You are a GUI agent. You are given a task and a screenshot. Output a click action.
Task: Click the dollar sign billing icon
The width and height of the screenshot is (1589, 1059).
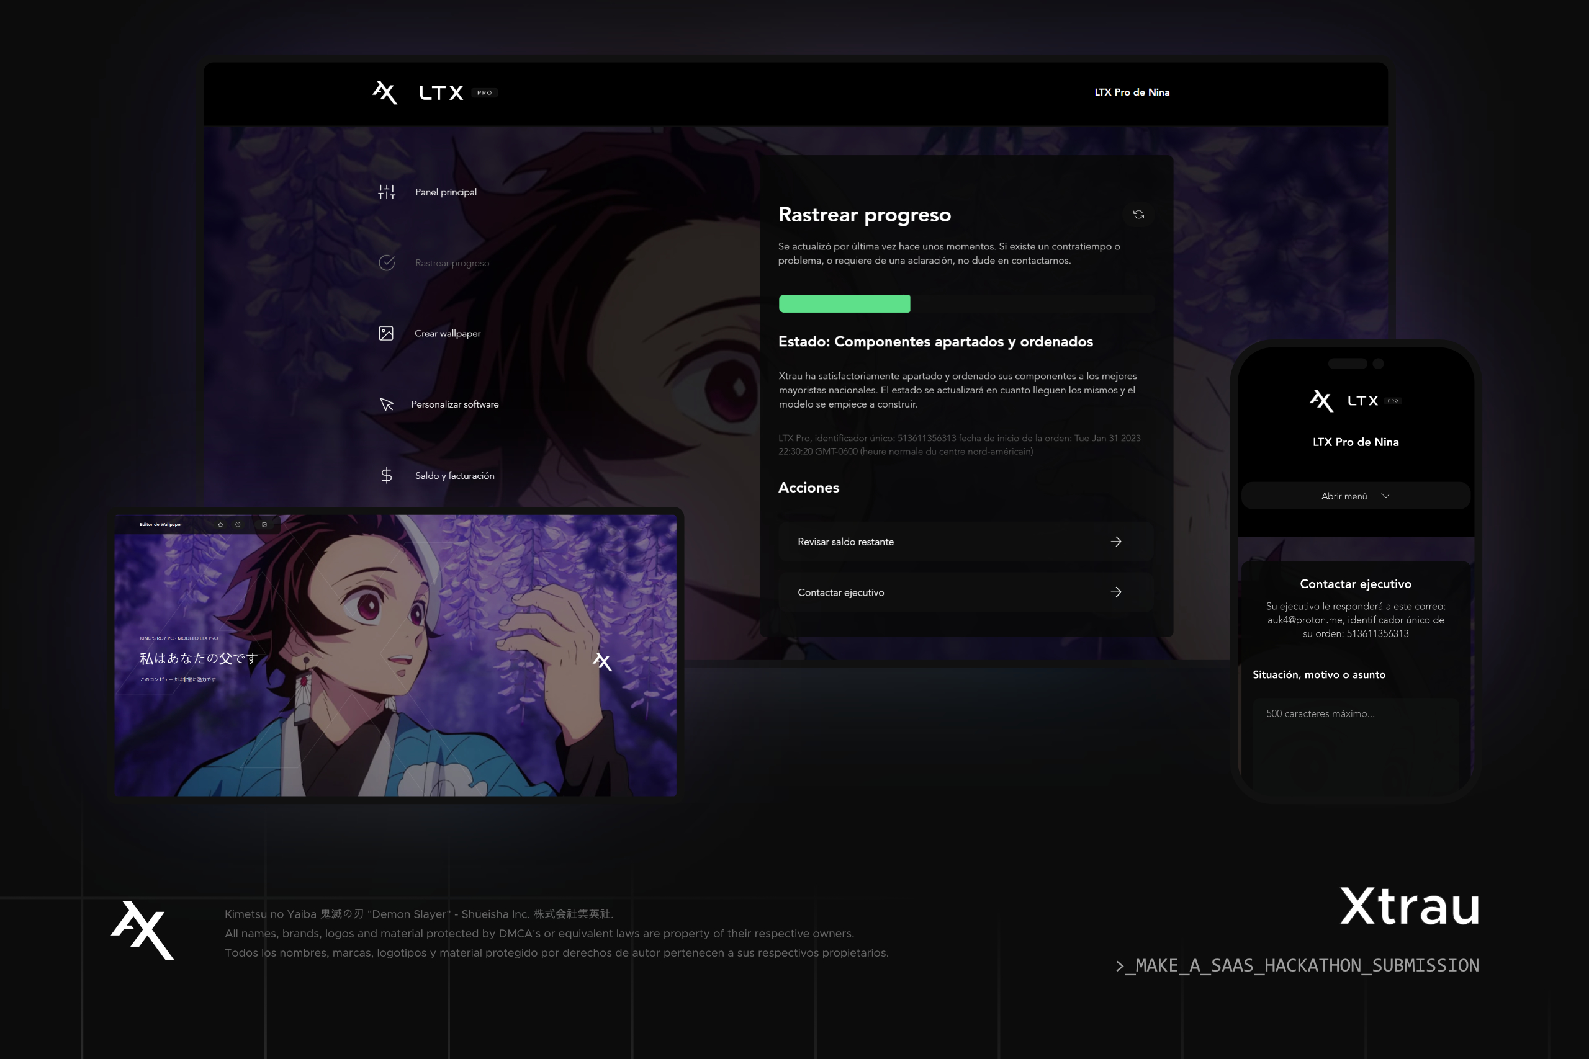(x=387, y=475)
